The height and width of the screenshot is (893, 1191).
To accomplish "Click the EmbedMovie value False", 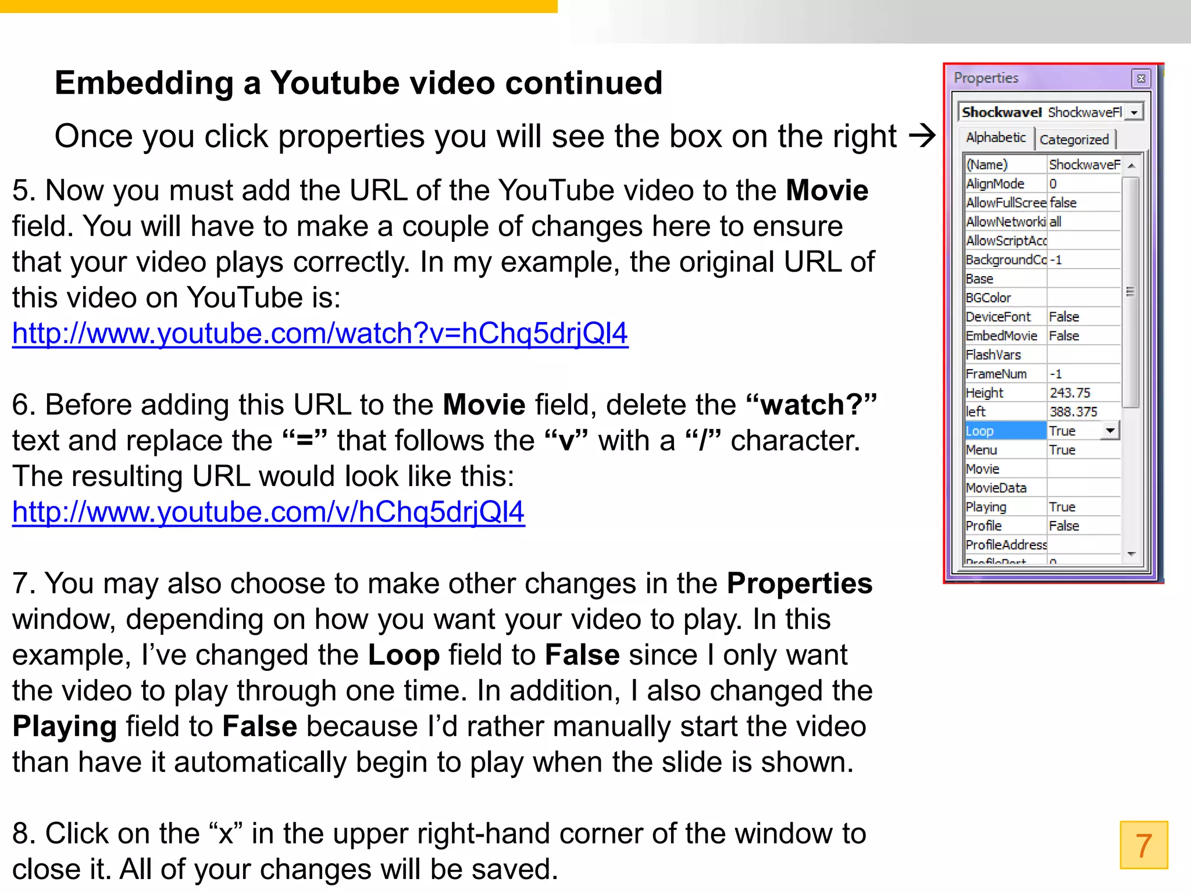I will (1084, 335).
